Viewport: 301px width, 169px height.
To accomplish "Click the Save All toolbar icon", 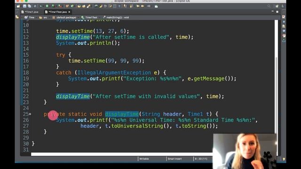I will tap(29, 6).
